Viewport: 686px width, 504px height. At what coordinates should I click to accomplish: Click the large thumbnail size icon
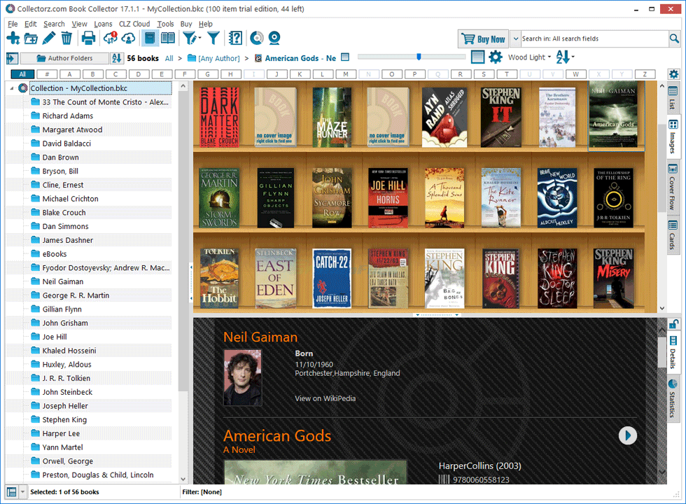point(477,57)
